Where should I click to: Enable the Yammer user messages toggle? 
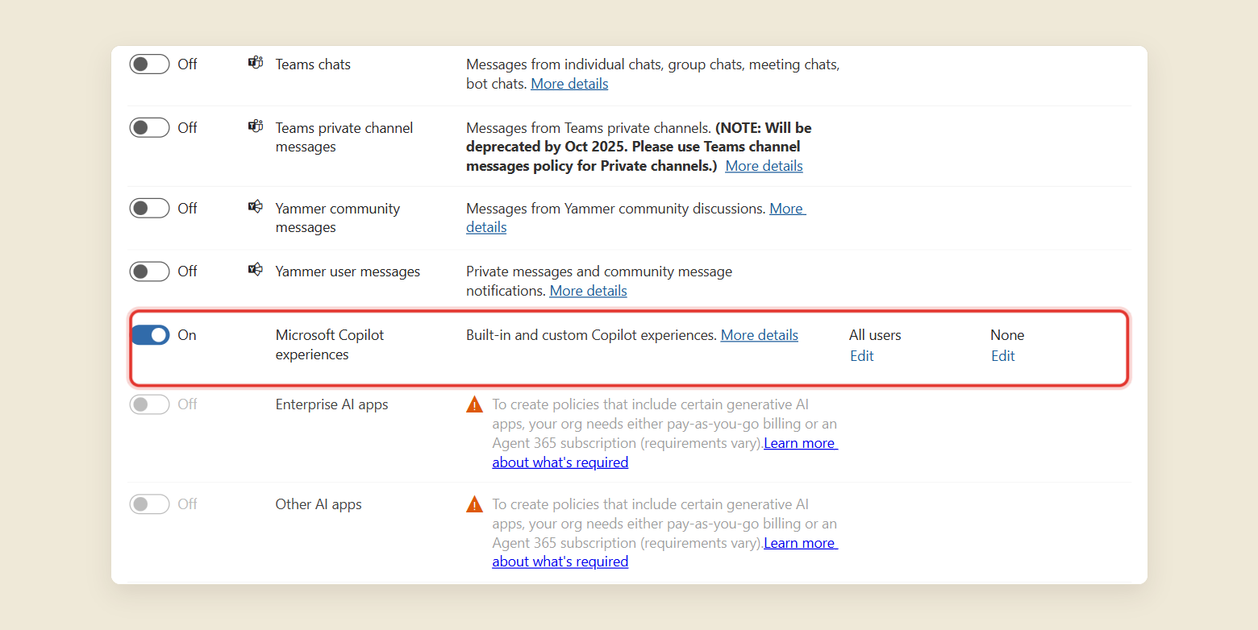pos(150,271)
